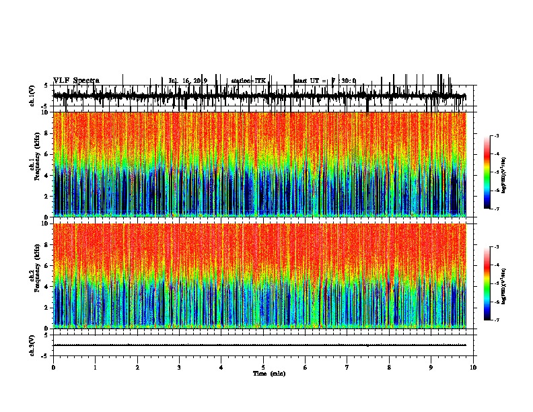
Task: Click the ch.2 spectrogram color scale bar
Action: [487, 283]
